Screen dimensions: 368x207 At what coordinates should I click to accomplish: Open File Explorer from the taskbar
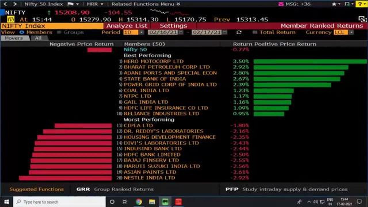(x=152, y=202)
